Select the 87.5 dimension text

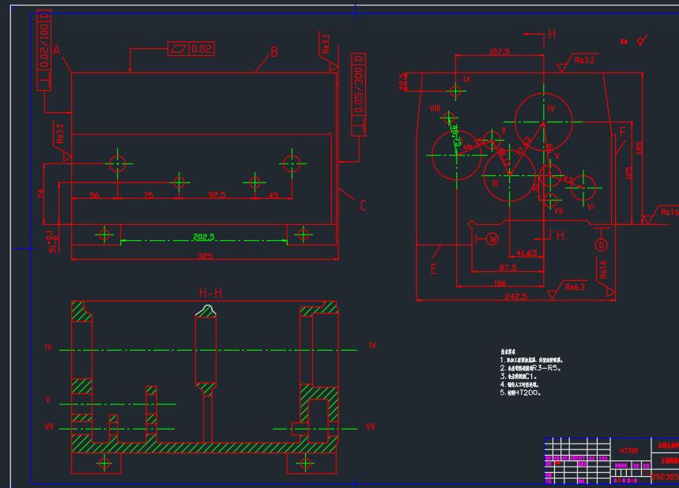click(507, 268)
